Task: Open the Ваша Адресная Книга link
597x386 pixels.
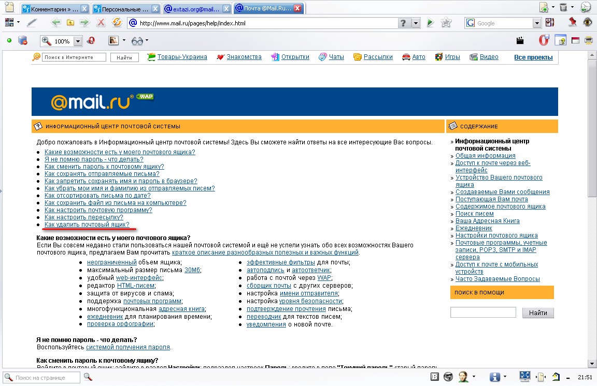Action: (487, 221)
